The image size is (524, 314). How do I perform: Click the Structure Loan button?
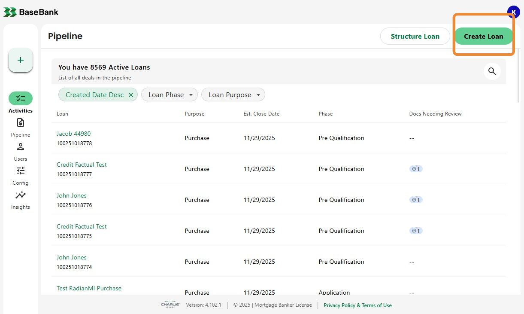coord(415,37)
